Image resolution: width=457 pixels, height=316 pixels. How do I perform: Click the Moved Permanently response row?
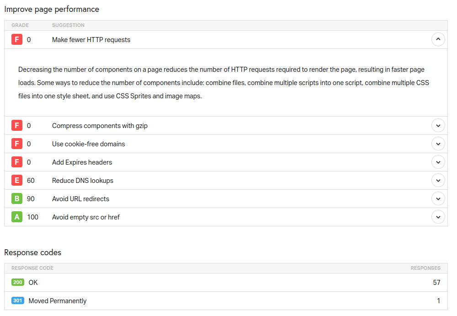(226, 300)
